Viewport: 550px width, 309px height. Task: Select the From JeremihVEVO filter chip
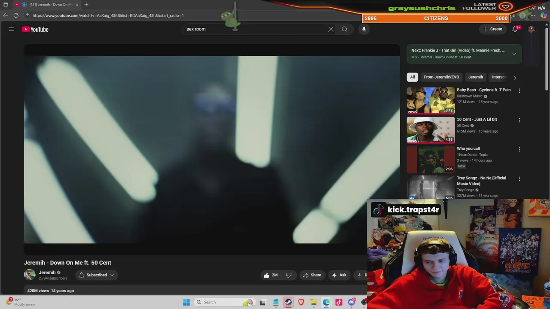pos(441,77)
